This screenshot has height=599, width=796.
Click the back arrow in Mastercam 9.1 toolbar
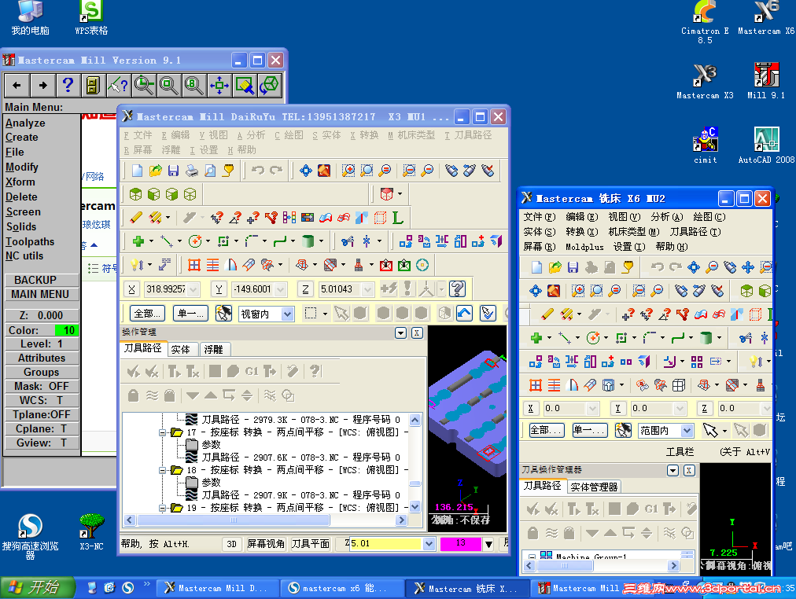[x=17, y=85]
